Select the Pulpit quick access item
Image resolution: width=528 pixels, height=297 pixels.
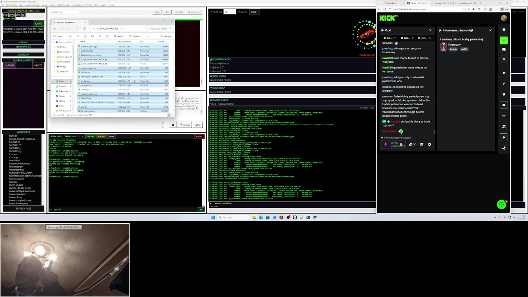[62, 81]
